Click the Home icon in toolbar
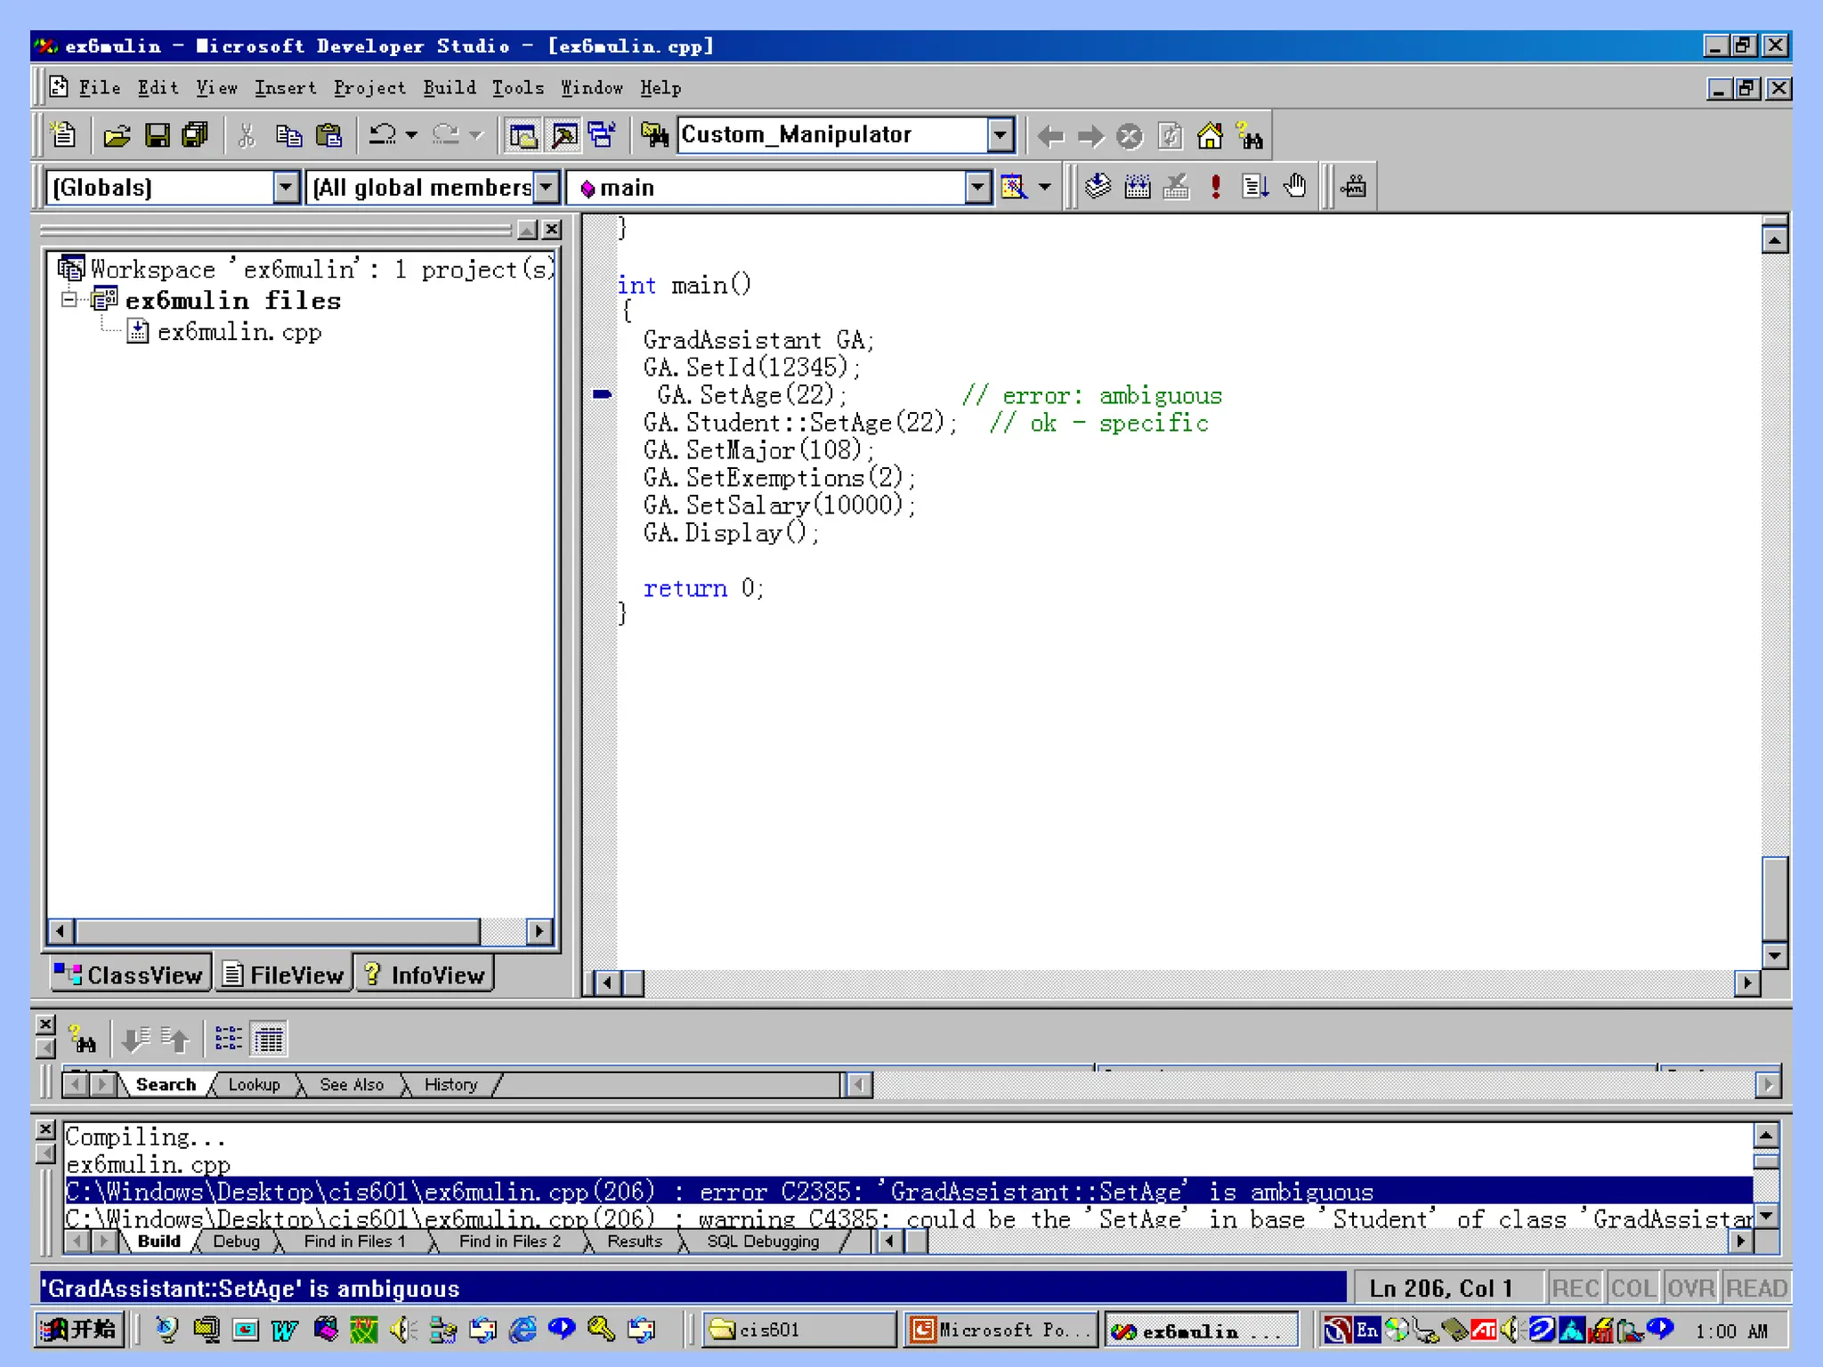1823x1367 pixels. coord(1210,136)
